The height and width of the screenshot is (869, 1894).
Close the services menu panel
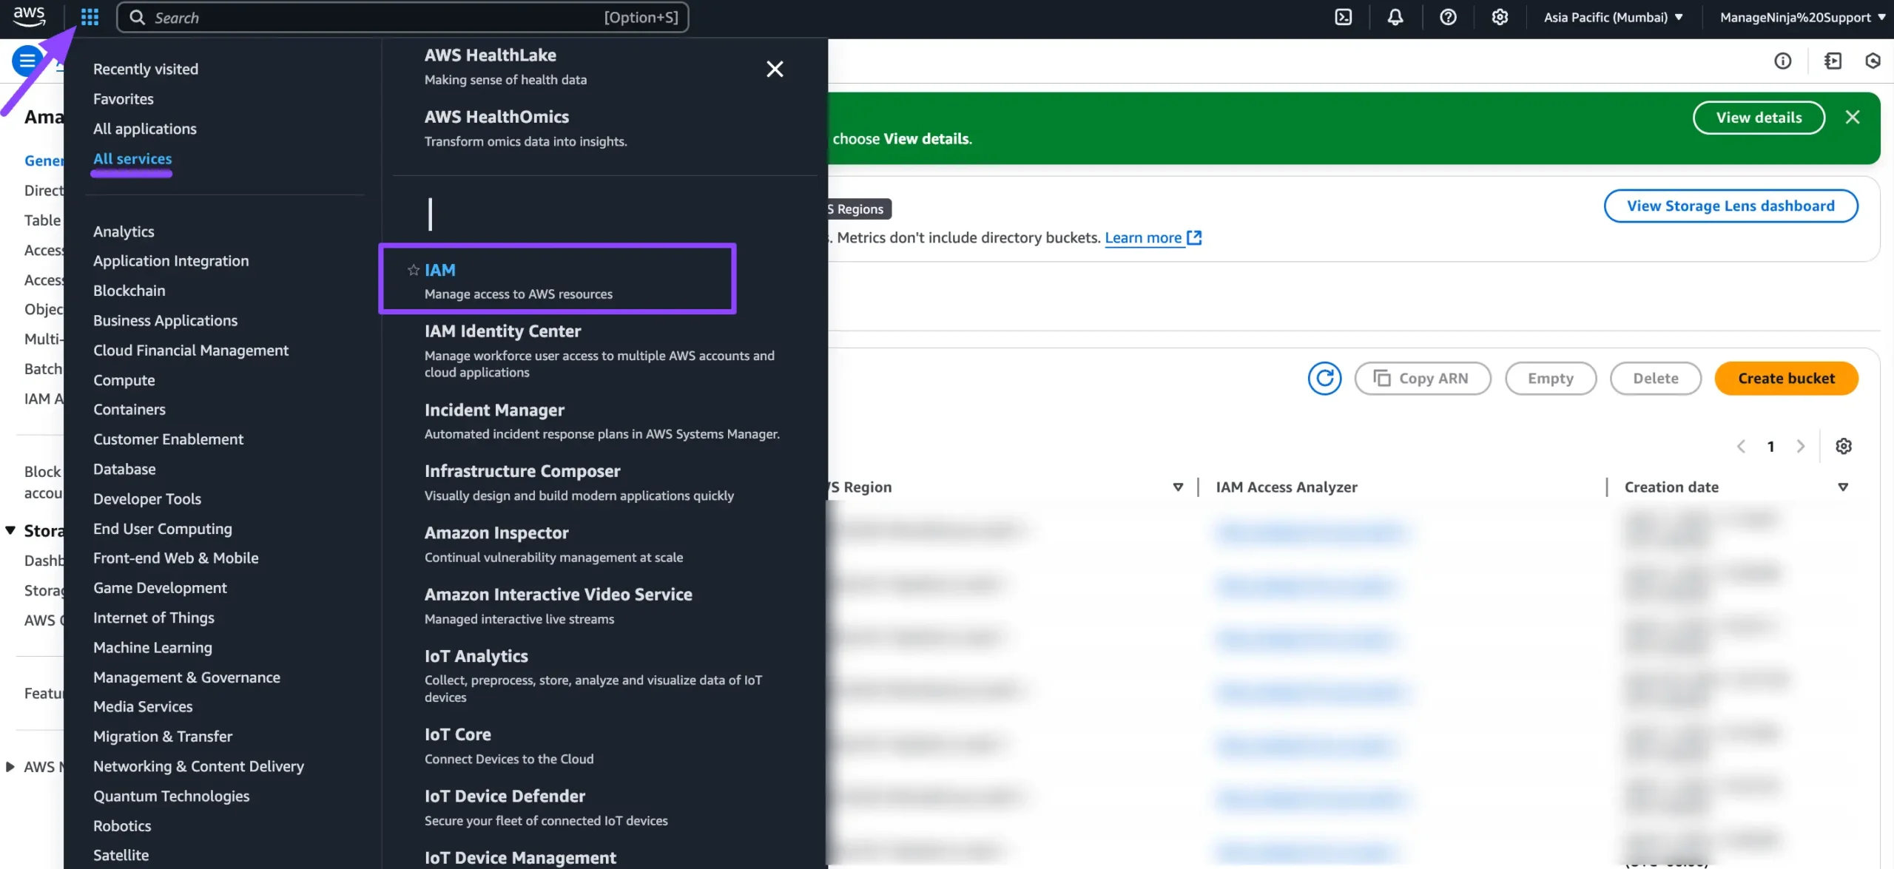[775, 69]
